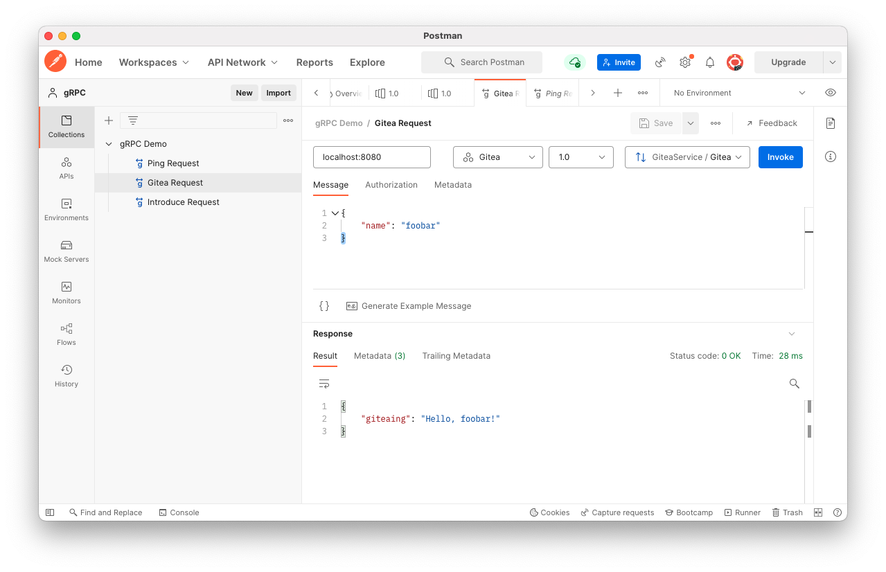The image size is (886, 572).
Task: Open the Collections sidebar panel
Action: pyautogui.click(x=67, y=127)
